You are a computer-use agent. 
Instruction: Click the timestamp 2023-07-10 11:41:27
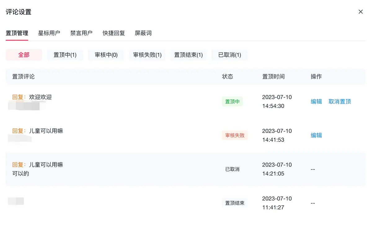point(277,203)
